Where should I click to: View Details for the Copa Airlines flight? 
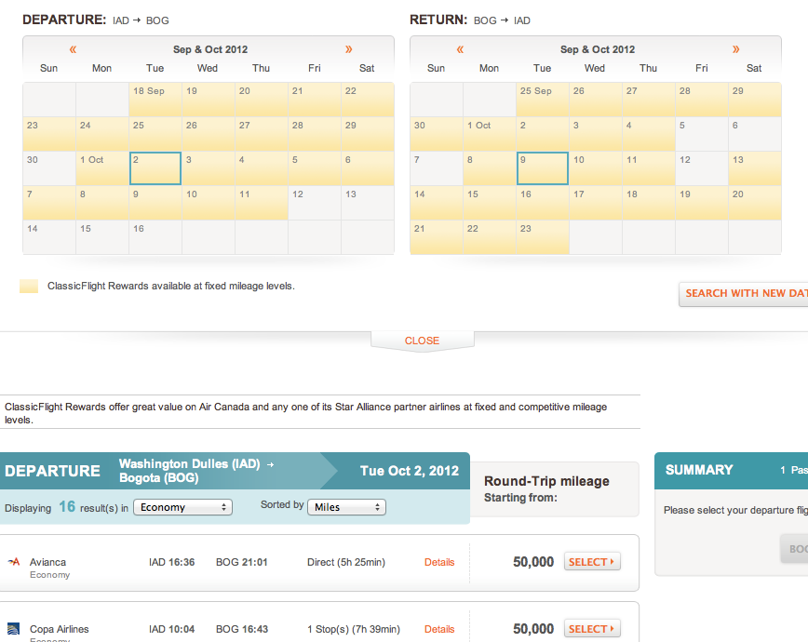click(x=439, y=629)
